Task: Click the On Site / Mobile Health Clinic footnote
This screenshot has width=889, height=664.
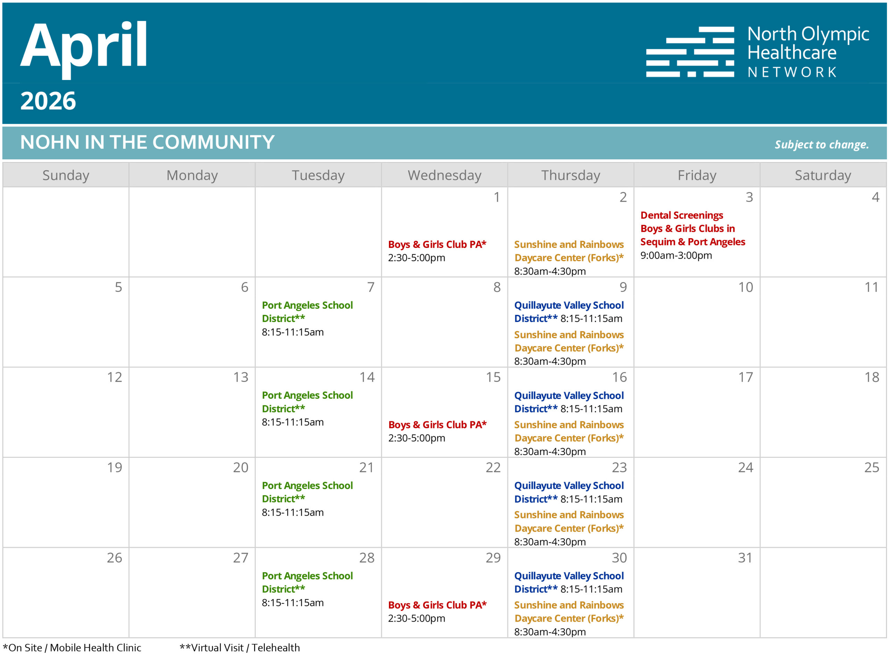Action: point(72,648)
